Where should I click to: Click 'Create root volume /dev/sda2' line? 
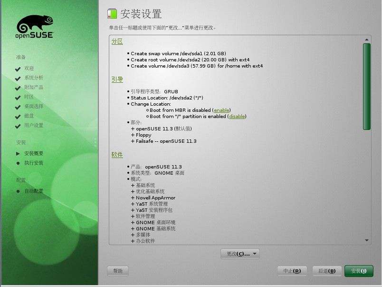point(190,60)
